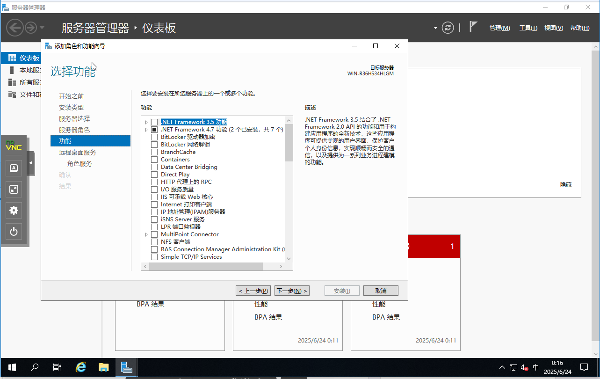Open taskbar search magnifier icon

[x=35, y=368]
